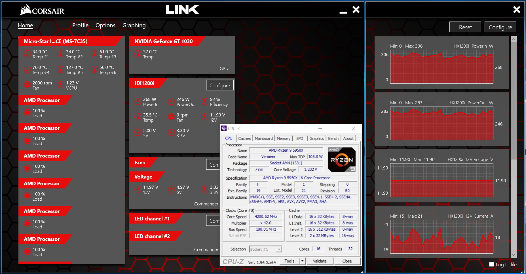526x274 pixels.
Task: Click the HX1200i 0 rpm Fan icon
Action: click(x=171, y=117)
